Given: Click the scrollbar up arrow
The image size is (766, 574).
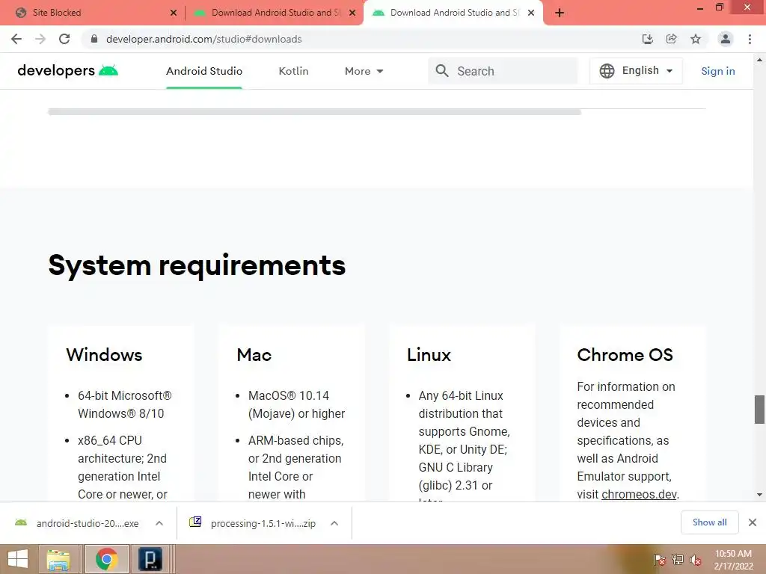Looking at the screenshot, I should [759, 60].
